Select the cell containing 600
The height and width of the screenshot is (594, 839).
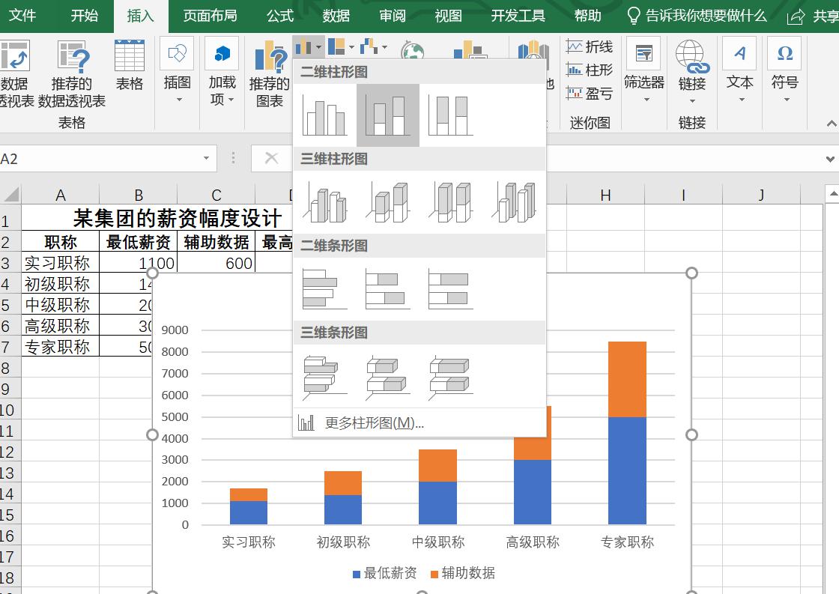tap(216, 263)
